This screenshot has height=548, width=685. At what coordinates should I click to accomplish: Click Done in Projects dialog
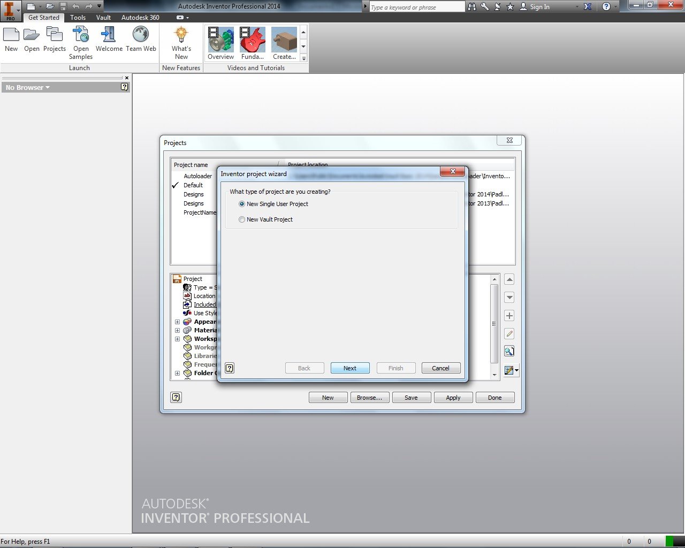pos(495,398)
